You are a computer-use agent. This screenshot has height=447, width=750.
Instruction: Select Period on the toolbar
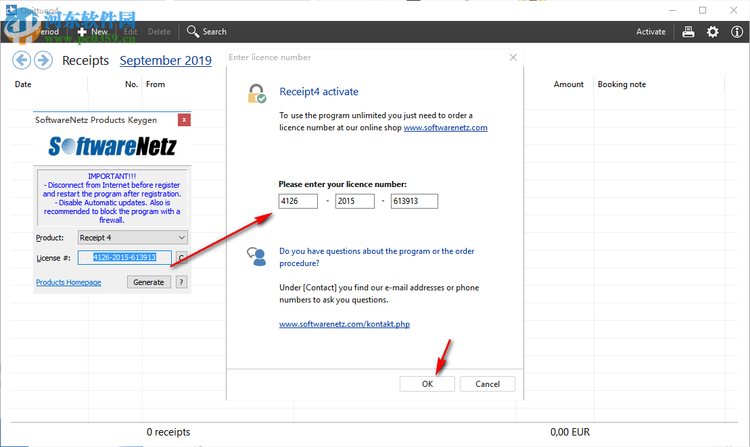pos(47,31)
